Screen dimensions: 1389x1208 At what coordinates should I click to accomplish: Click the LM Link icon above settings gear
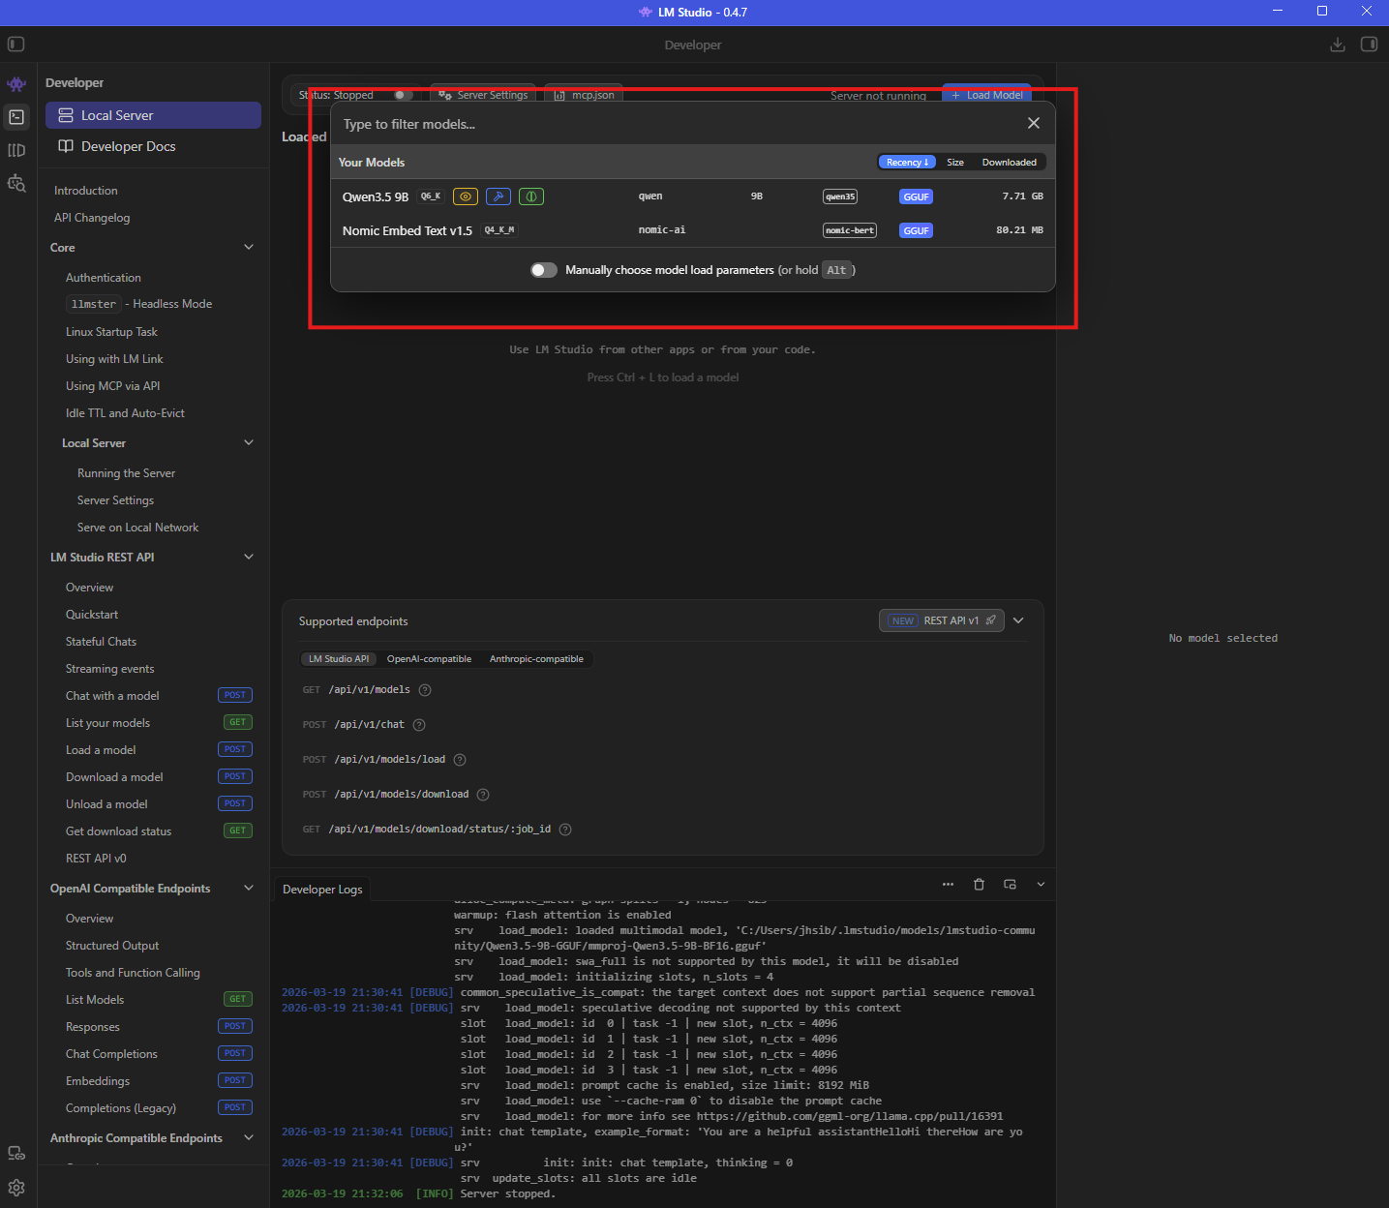pyautogui.click(x=16, y=1153)
